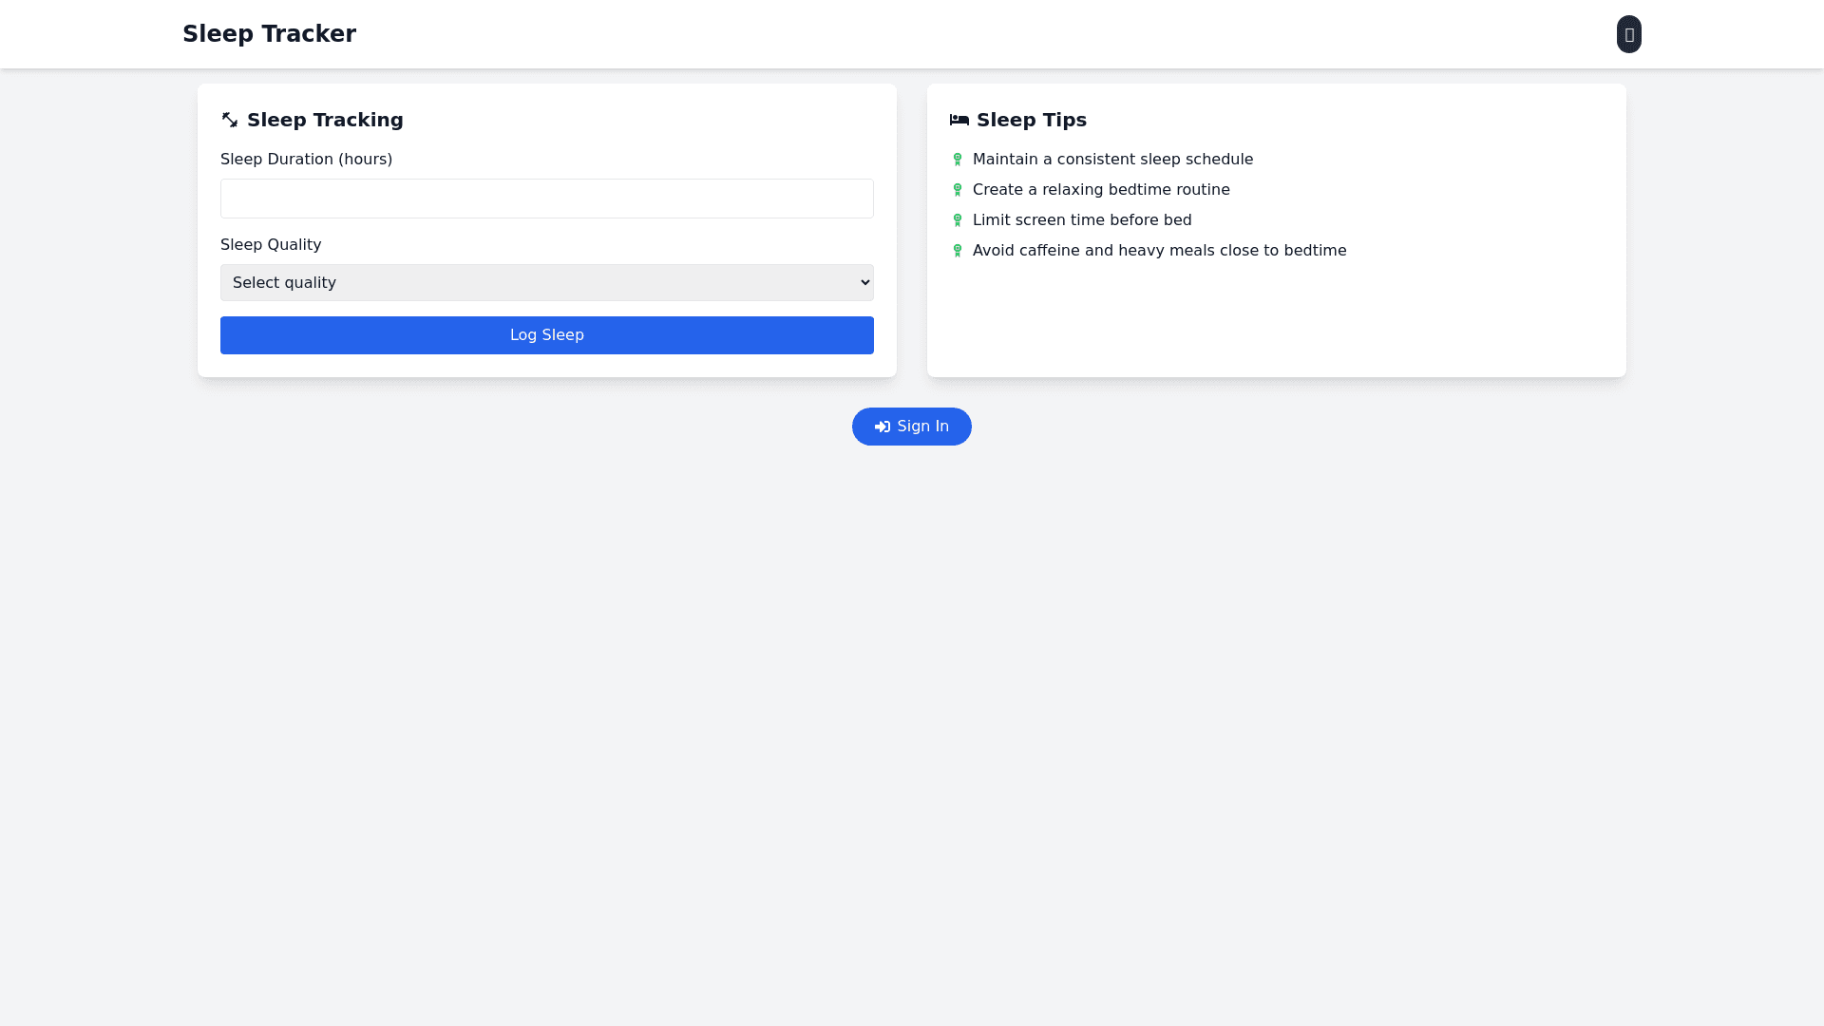Click the award icon next to consistent sleep schedule tip
Viewport: 1824px width, 1026px height.
957,160
